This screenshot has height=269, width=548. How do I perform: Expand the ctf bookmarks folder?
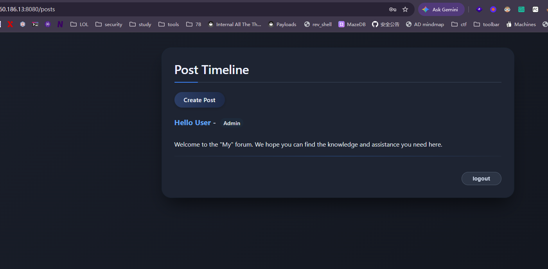tap(459, 24)
